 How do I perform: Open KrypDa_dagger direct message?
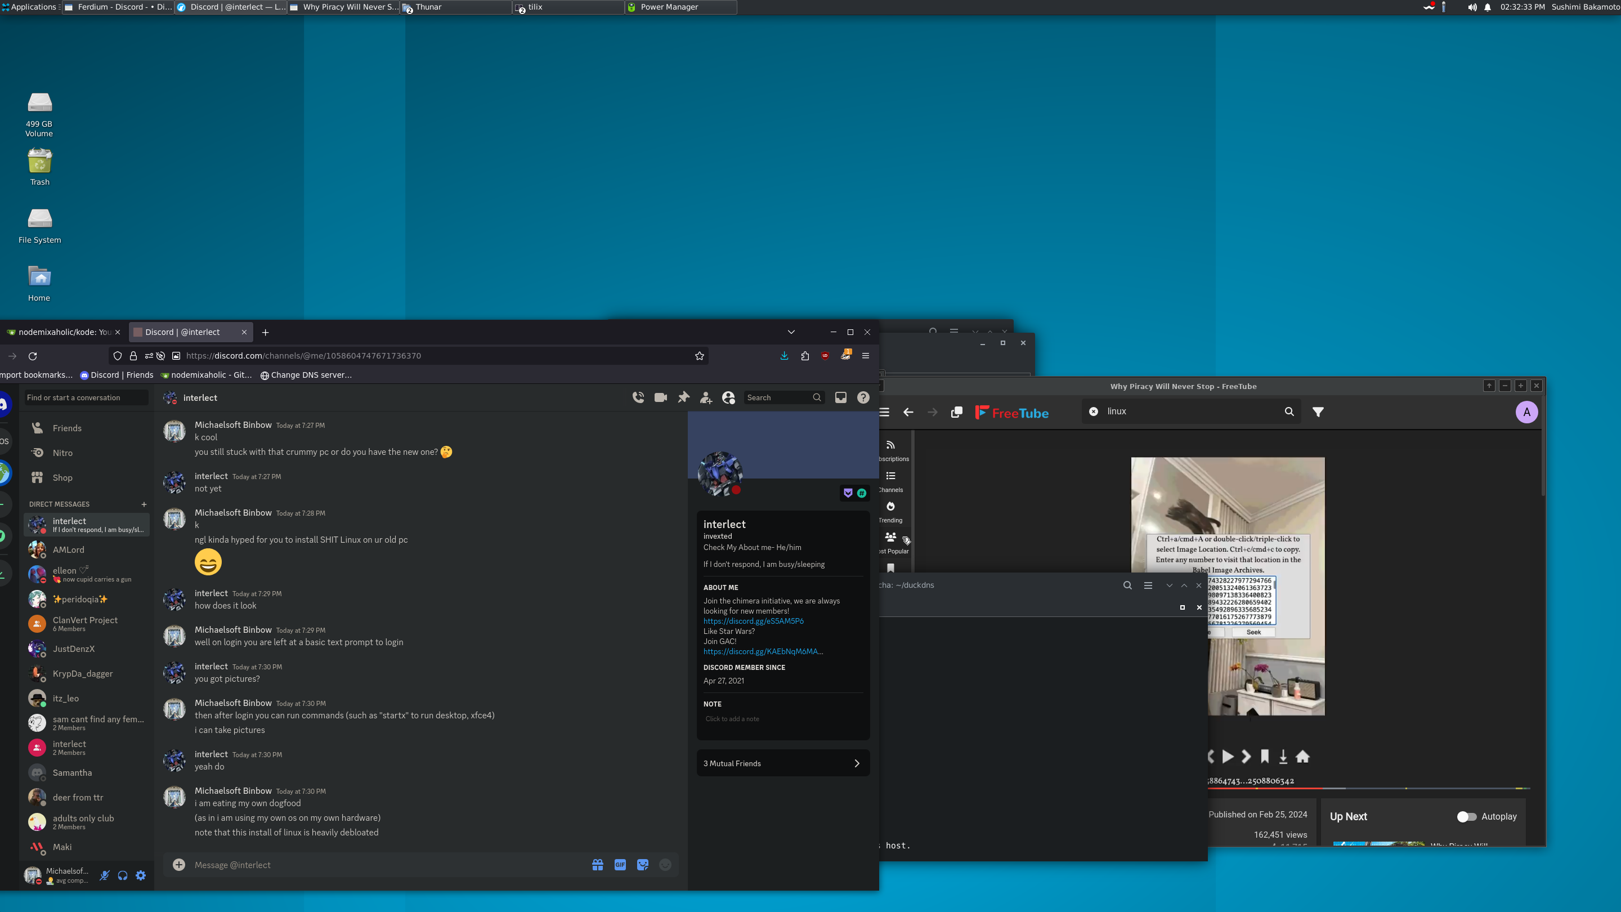[x=87, y=673]
